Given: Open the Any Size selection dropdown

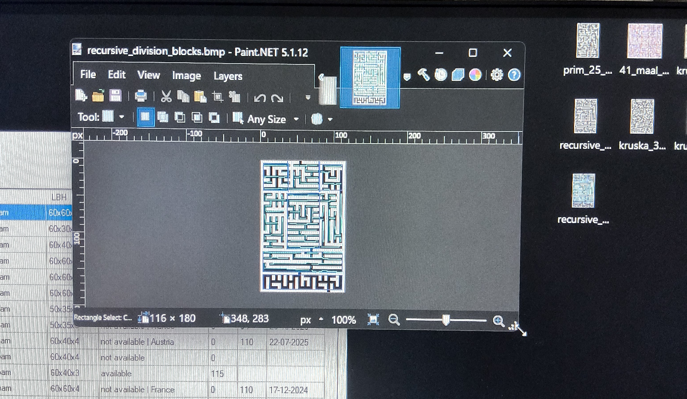Looking at the screenshot, I should tap(296, 119).
